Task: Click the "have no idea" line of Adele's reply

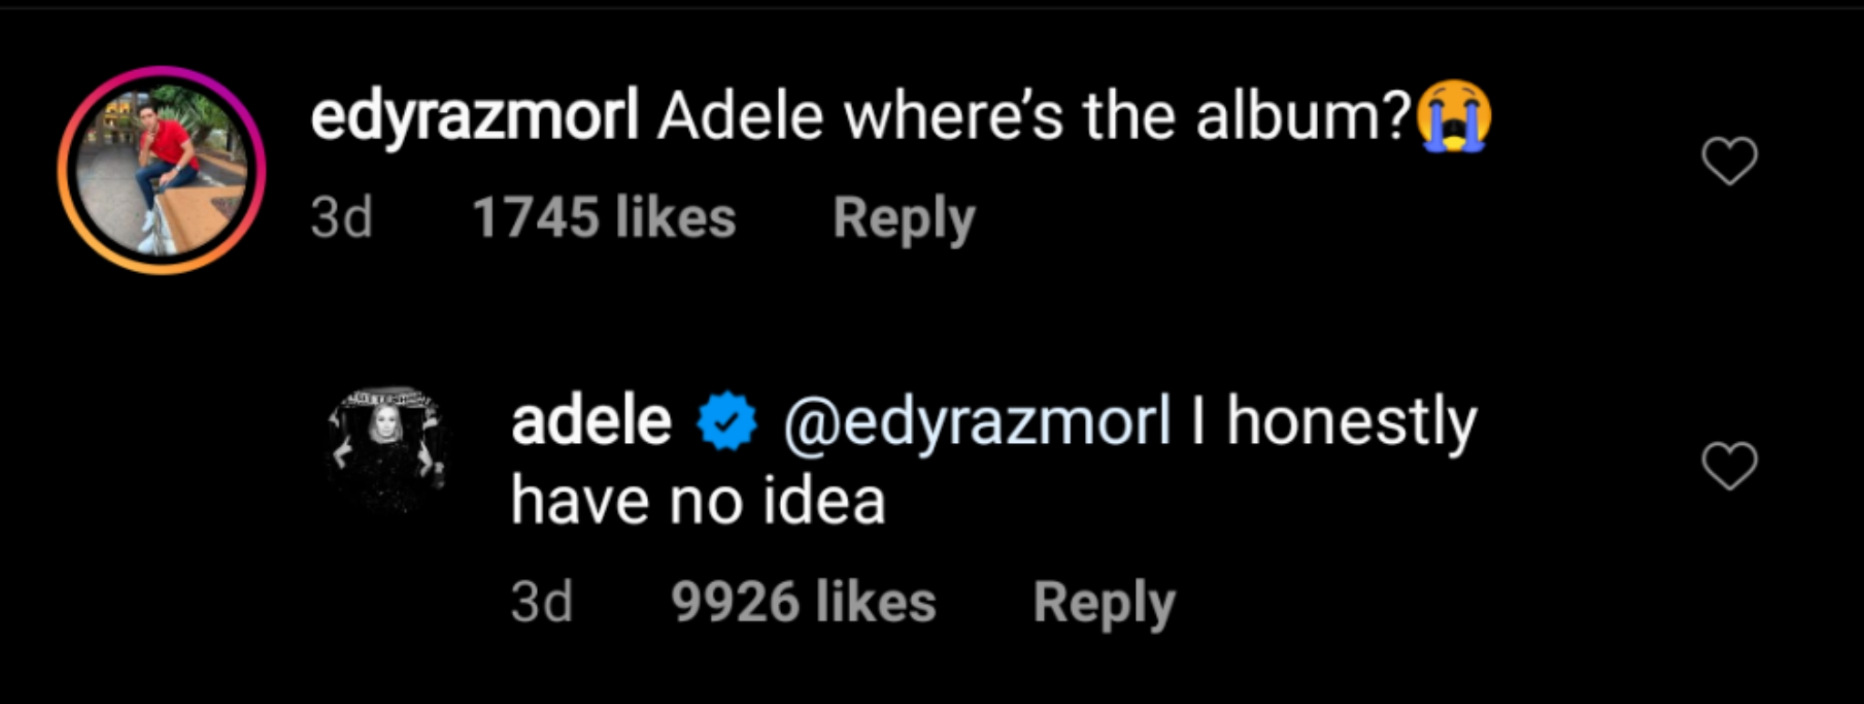Action: coord(697,501)
